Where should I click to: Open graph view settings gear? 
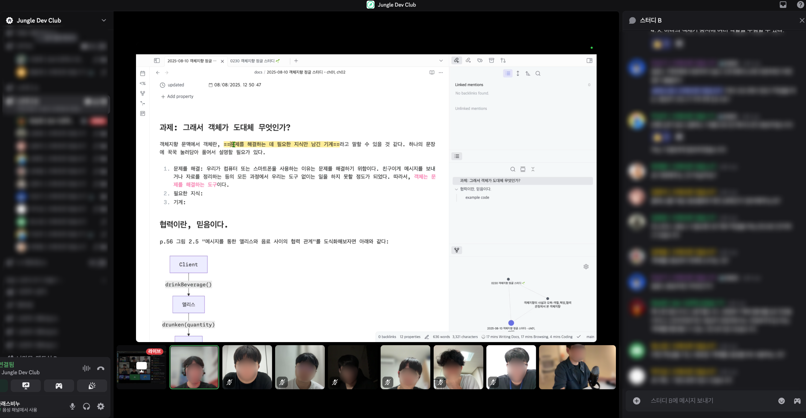[586, 266]
